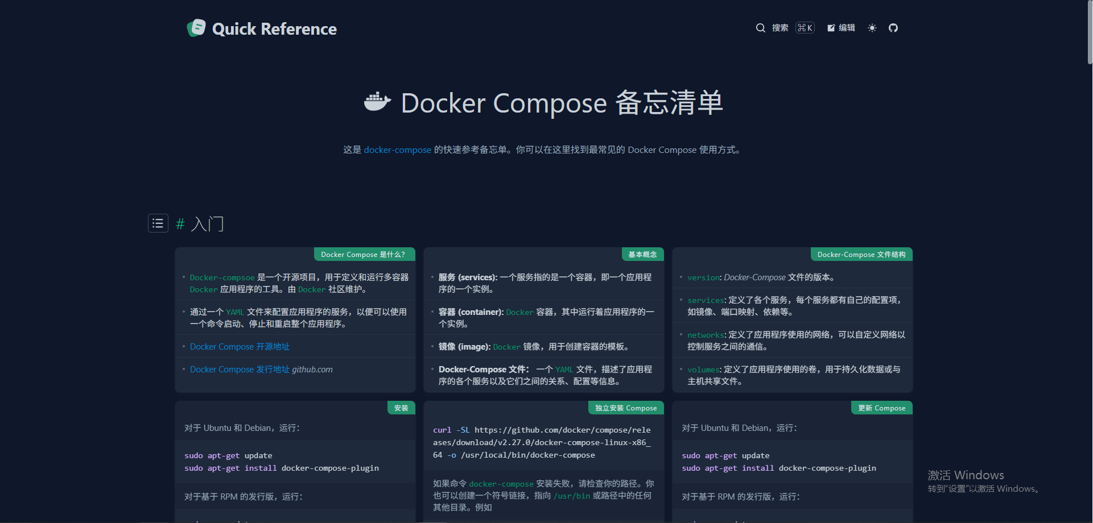Open Docker Compose 开源地址 link

point(240,347)
